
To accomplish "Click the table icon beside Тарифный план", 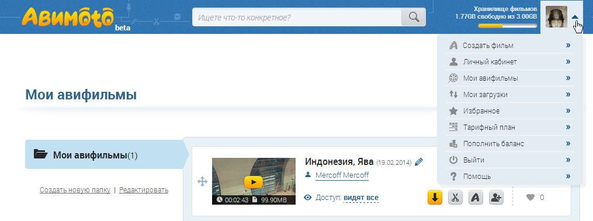I will pyautogui.click(x=453, y=127).
